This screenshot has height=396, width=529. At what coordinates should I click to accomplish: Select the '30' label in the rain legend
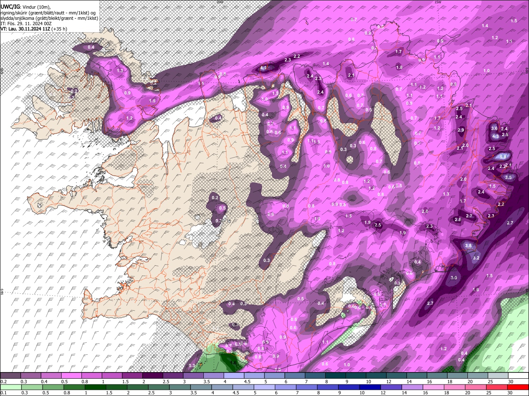(x=510, y=393)
